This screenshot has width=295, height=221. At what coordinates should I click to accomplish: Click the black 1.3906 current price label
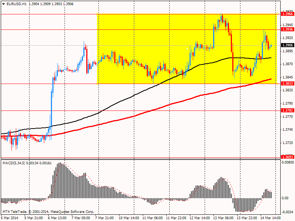coord(287,45)
